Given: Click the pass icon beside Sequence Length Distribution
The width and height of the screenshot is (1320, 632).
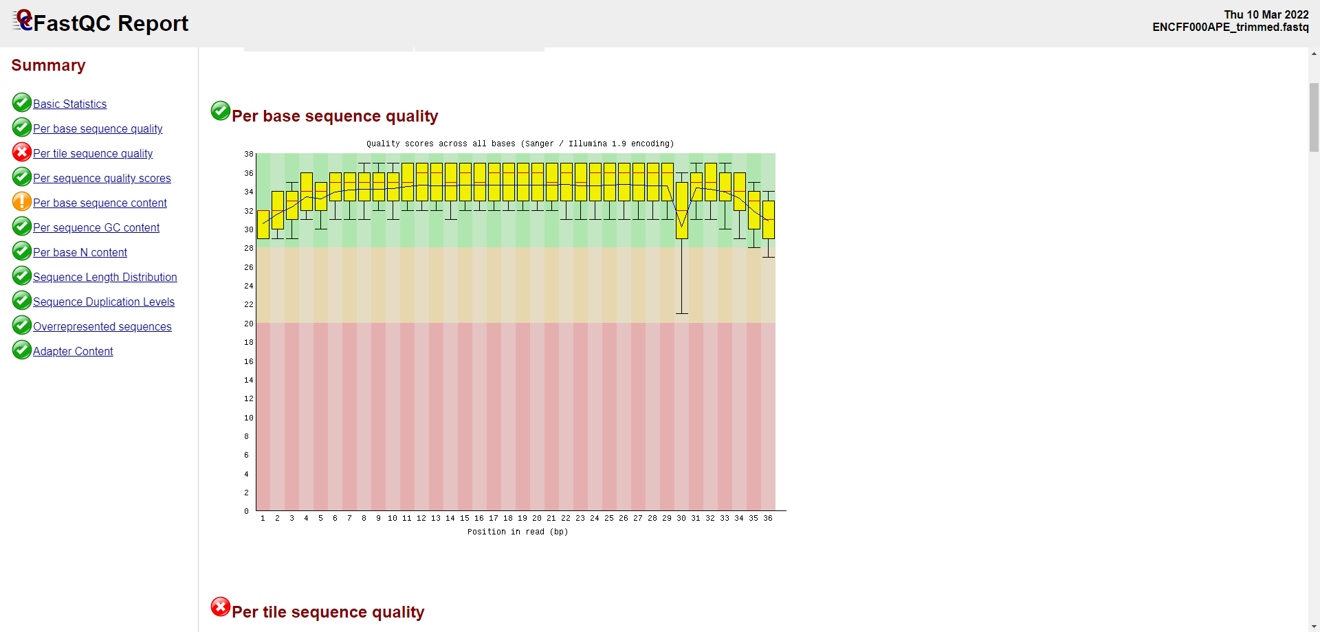Looking at the screenshot, I should [22, 275].
